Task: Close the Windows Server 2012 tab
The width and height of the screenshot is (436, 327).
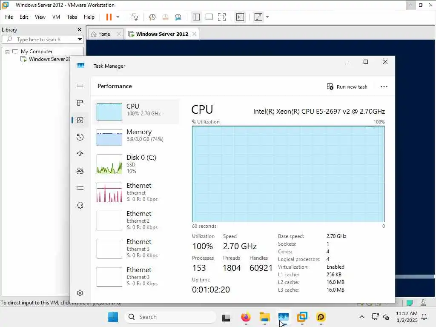Action: [x=194, y=34]
